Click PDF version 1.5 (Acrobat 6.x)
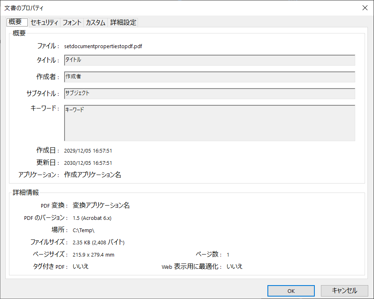This screenshot has width=374, height=299. [x=92, y=218]
